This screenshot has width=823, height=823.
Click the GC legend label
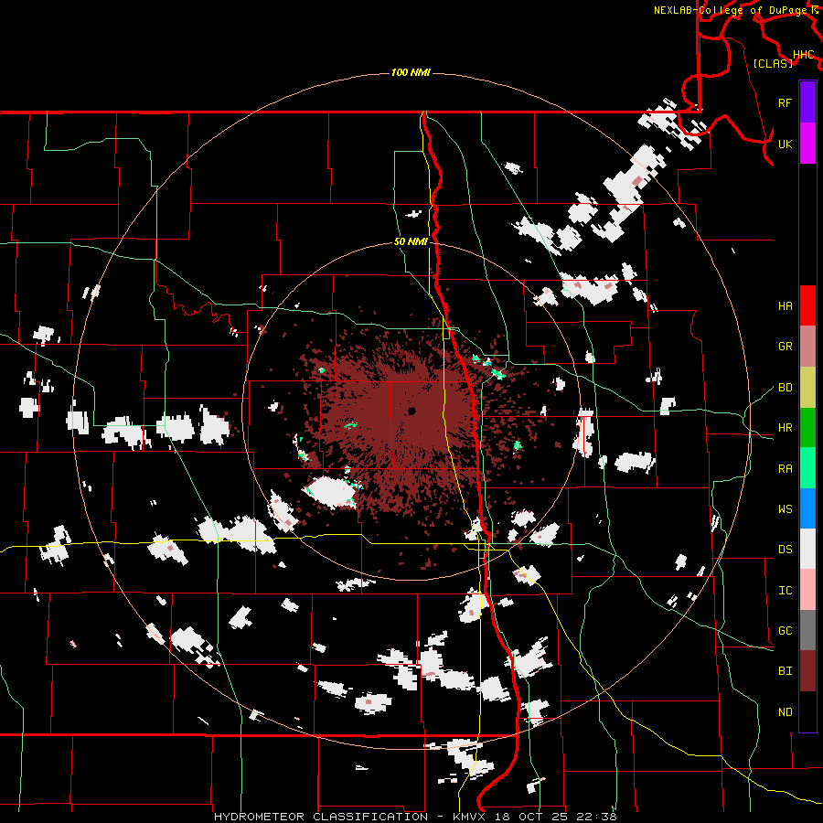click(785, 630)
